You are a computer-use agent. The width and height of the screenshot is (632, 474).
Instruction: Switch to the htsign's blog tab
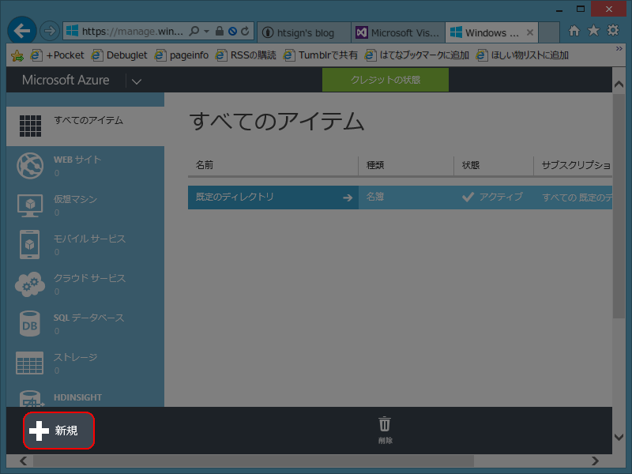pos(304,32)
